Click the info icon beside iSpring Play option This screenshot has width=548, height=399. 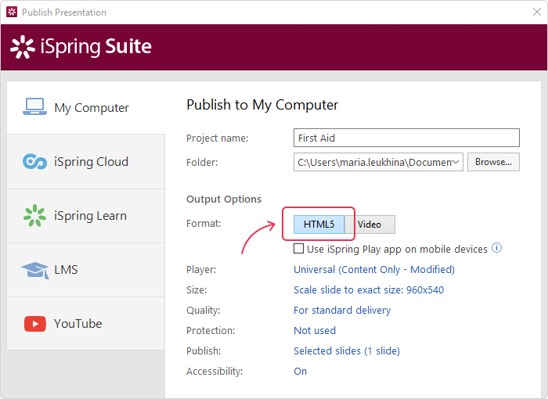coord(496,248)
